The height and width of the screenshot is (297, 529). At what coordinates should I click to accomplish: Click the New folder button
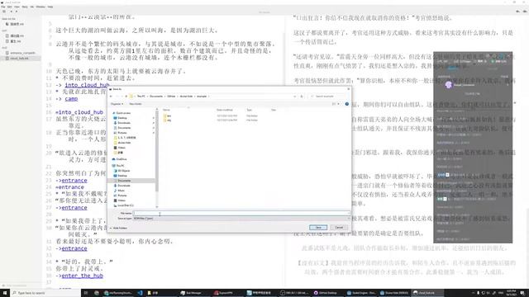136,104
